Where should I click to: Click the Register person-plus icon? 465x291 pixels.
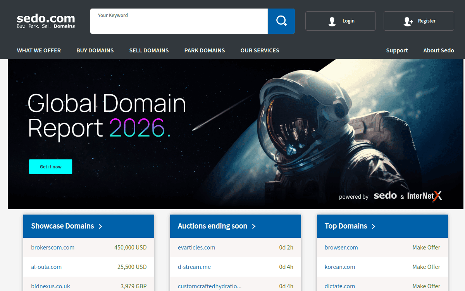408,21
